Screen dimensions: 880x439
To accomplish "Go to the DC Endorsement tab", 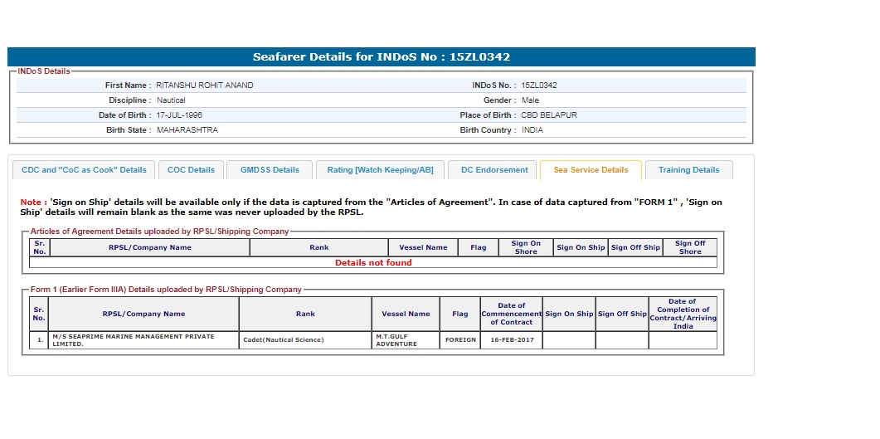I will pyautogui.click(x=493, y=170).
